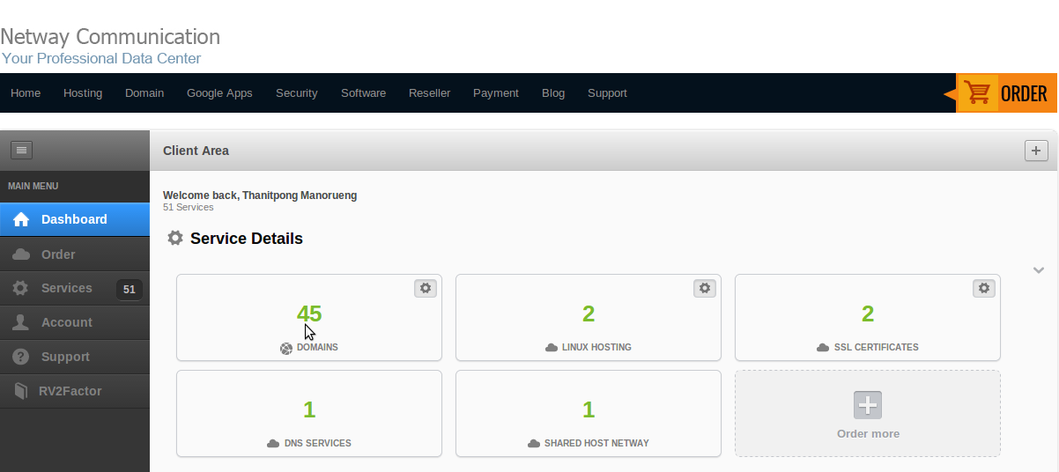1059x472 pixels.
Task: Click the orange ORDER cart icon
Action: coord(977,92)
